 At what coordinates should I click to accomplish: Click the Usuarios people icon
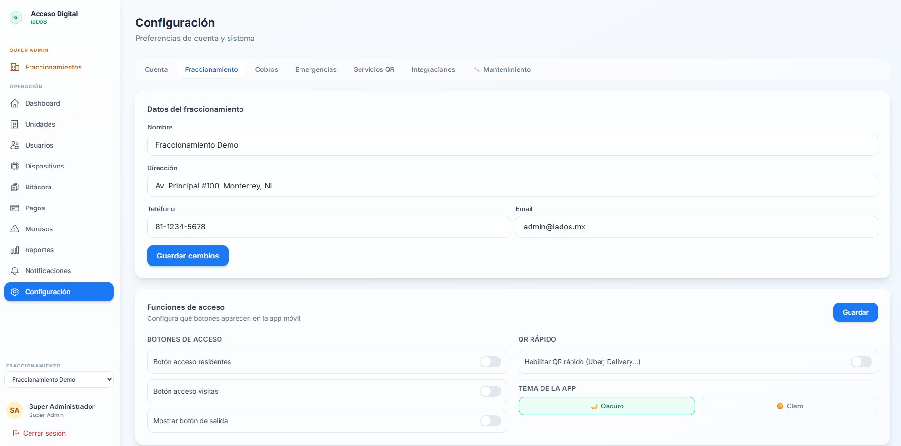click(x=15, y=145)
